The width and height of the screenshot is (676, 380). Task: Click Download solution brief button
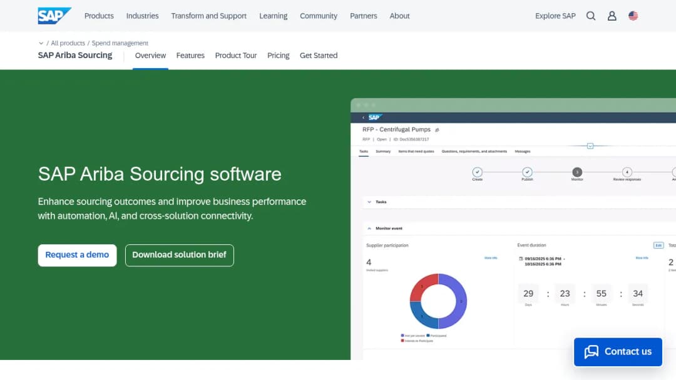tap(180, 255)
